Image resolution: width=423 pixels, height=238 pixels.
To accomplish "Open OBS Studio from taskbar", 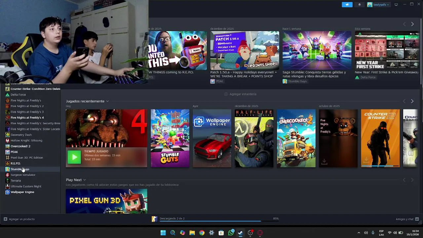I will pos(250,233).
